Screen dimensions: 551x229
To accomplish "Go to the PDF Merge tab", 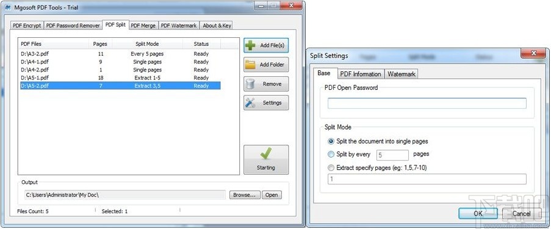I will coord(144,25).
